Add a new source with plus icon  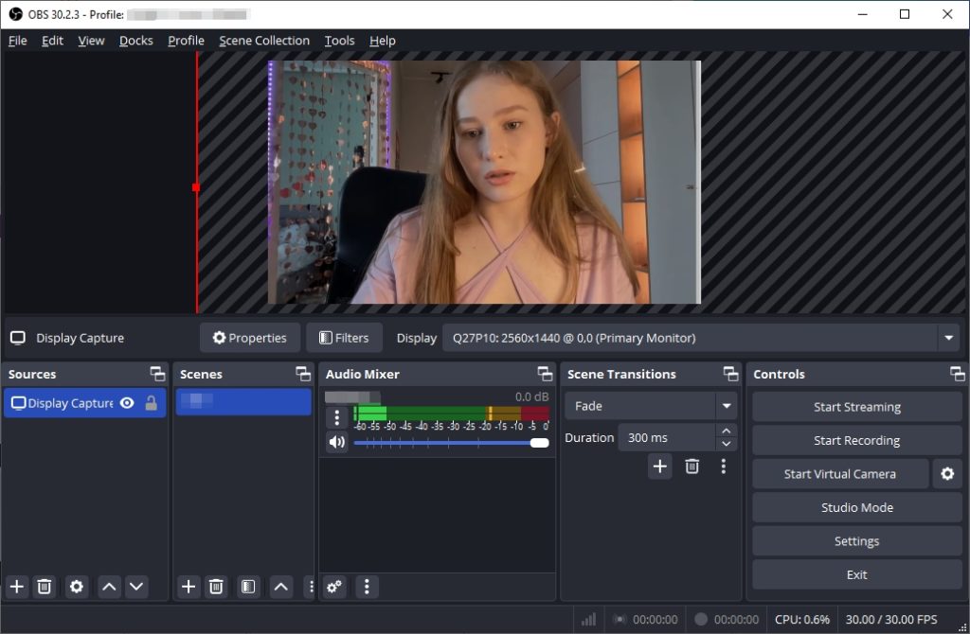(x=17, y=587)
